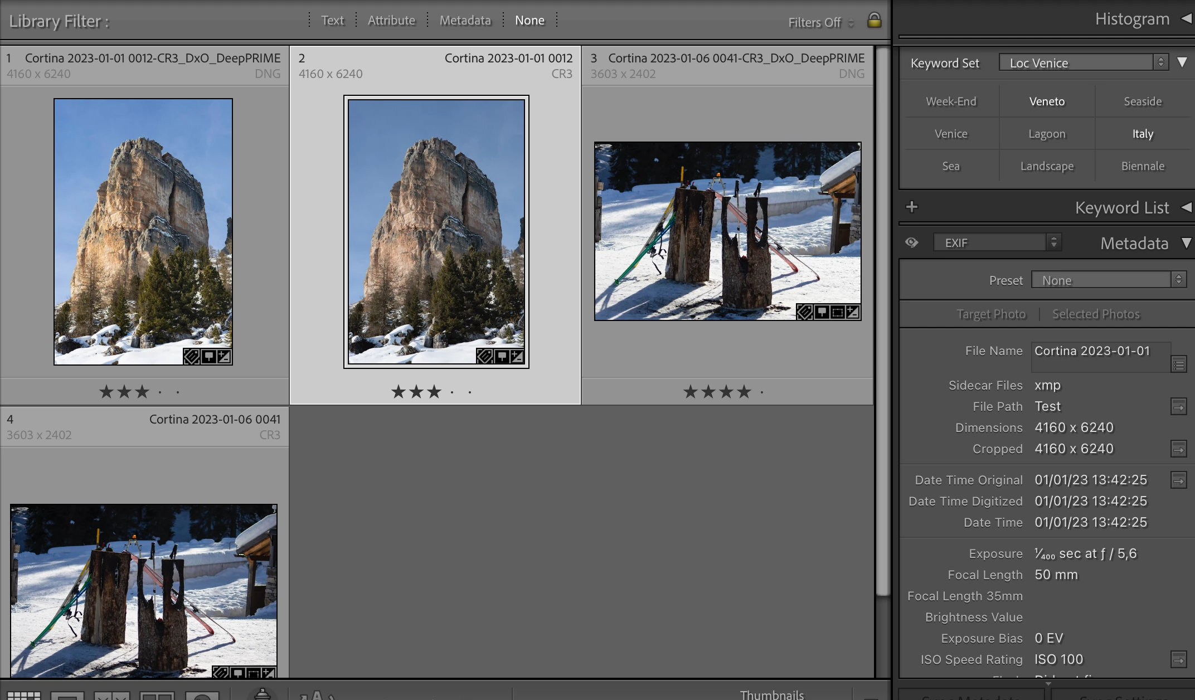The width and height of the screenshot is (1195, 700).
Task: Click the filter lock icon
Action: pyautogui.click(x=874, y=21)
